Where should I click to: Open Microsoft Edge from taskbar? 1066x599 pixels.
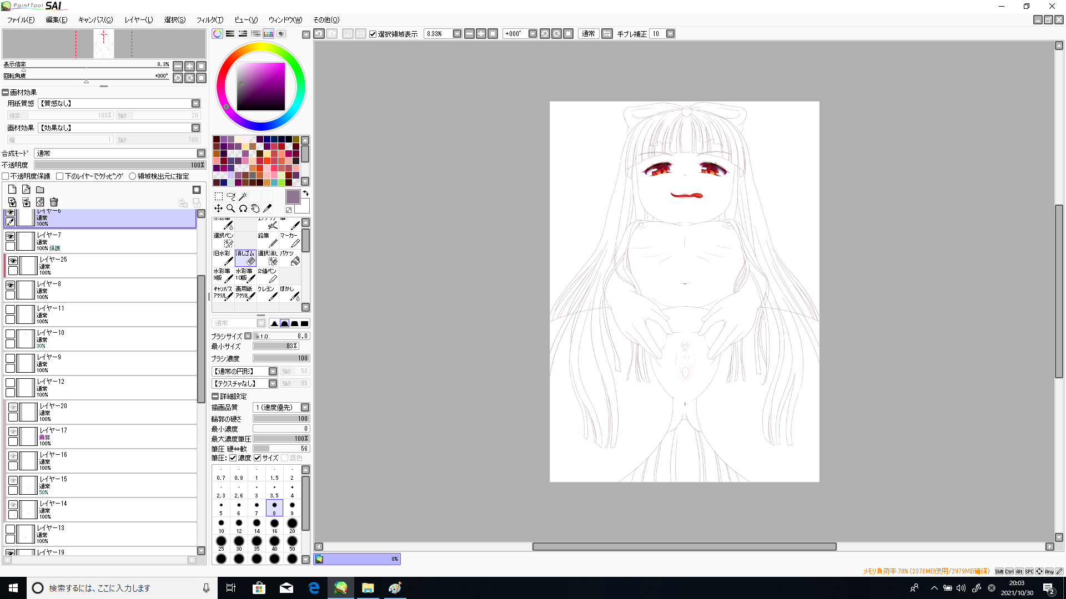[x=314, y=588]
